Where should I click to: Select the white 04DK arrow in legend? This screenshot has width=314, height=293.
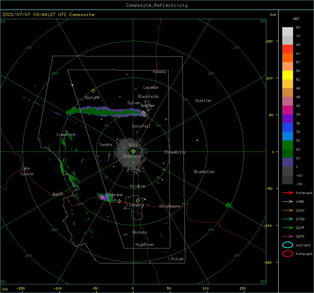(287, 201)
